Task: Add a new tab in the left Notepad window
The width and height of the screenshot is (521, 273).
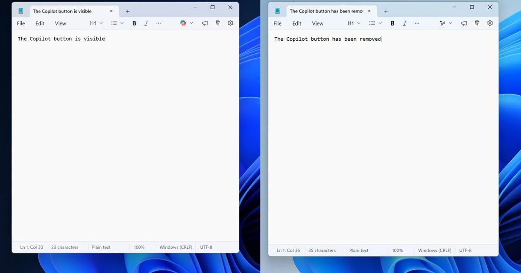Action: click(x=128, y=11)
